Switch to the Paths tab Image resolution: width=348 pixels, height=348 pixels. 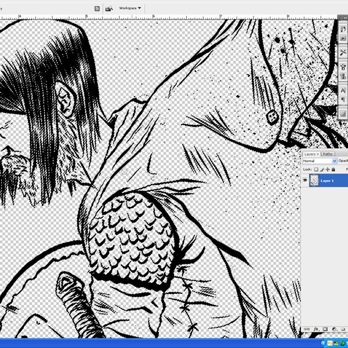point(328,154)
